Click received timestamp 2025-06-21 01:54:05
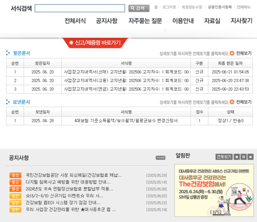This screenshot has height=222, width=257. click(x=230, y=72)
